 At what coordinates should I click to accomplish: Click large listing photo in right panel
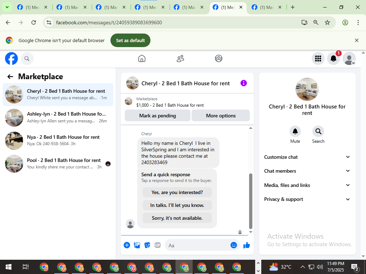click(307, 89)
